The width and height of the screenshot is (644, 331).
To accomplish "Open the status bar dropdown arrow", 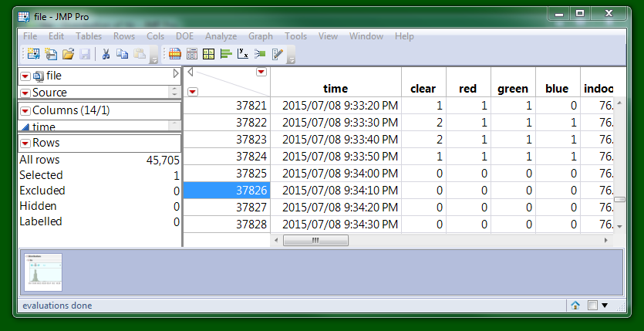I will pos(605,305).
